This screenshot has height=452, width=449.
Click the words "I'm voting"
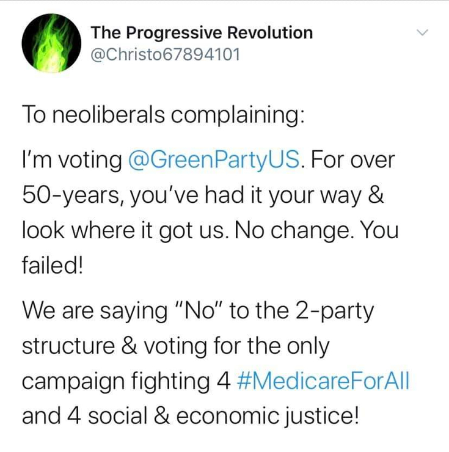coord(71,161)
